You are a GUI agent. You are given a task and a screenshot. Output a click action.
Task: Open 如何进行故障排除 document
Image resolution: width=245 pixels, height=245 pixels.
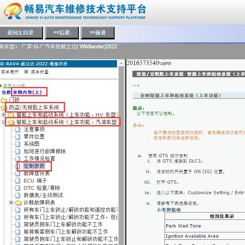click(45, 151)
